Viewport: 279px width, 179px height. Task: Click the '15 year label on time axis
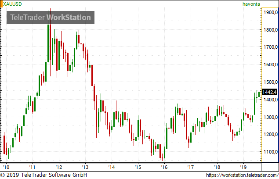point(138,167)
